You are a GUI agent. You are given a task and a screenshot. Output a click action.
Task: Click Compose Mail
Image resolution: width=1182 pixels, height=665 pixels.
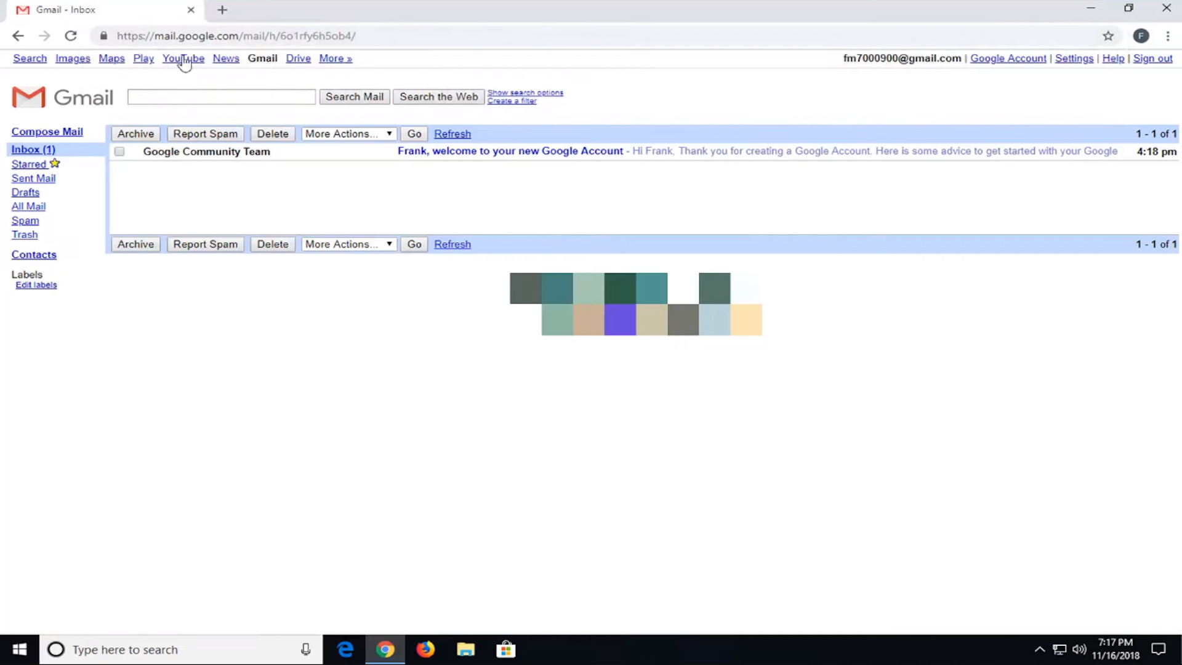47,131
